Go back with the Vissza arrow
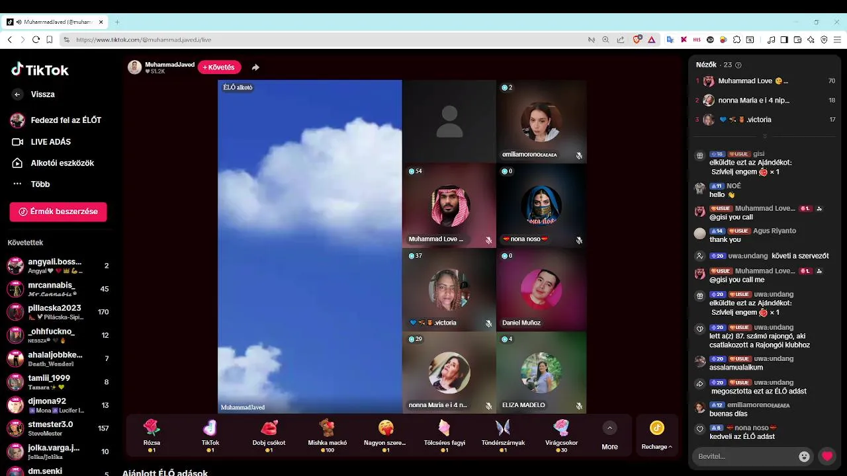Screen dimensions: 847x476 click(18, 95)
